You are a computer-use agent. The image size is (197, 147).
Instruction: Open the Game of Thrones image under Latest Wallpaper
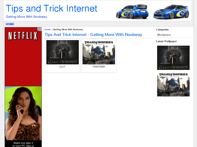pyautogui.click(x=173, y=58)
